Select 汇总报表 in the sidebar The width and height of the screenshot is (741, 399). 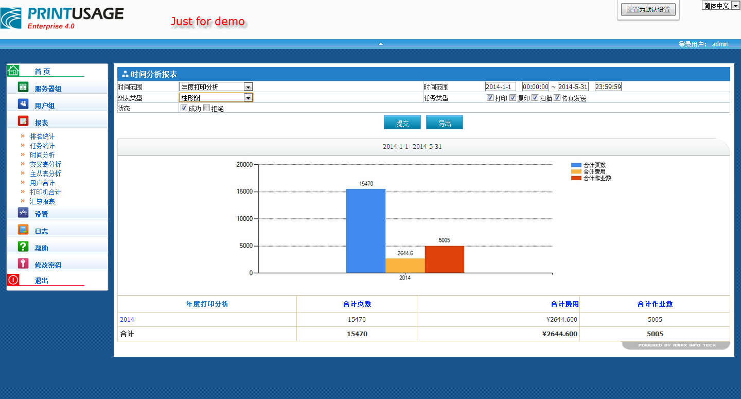pyautogui.click(x=42, y=201)
